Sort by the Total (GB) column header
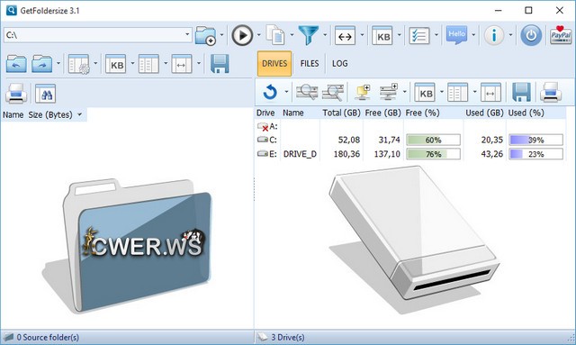This screenshot has height=345, width=576. pos(341,113)
